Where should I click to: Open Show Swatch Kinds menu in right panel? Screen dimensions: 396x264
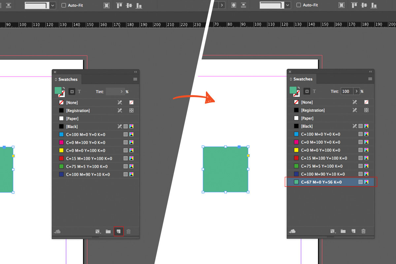pos(333,231)
